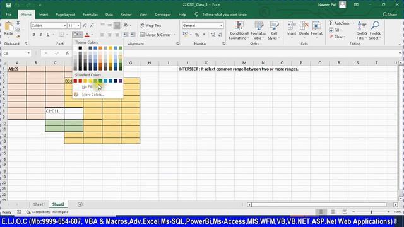Expand the Name Box dropdown arrow
The image size is (404, 227).
point(28,53)
